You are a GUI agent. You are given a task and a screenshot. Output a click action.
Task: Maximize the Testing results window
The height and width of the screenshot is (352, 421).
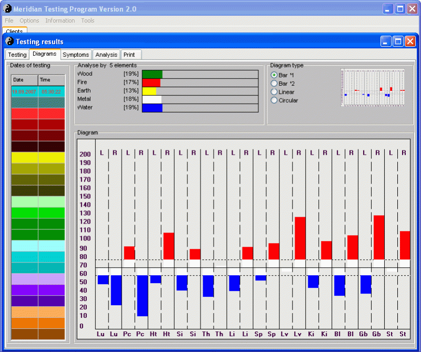click(x=398, y=42)
